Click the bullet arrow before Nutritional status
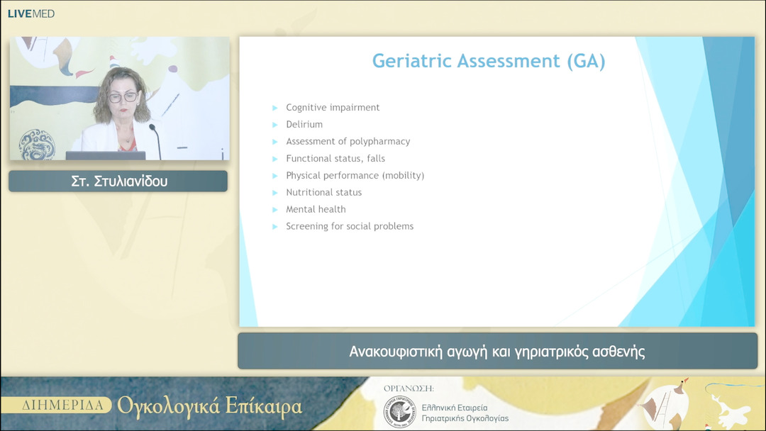The image size is (766, 431). pyautogui.click(x=274, y=193)
